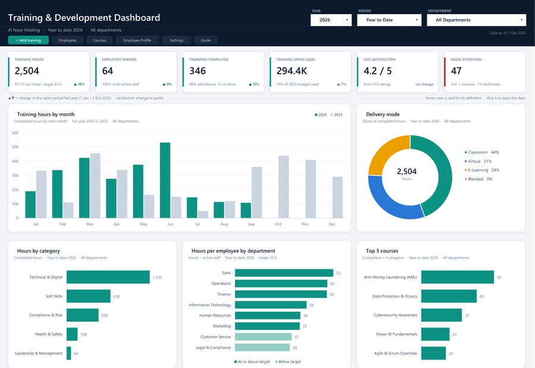Select the Legal & Compliance department bar
The image size is (535, 368).
pos(262,348)
